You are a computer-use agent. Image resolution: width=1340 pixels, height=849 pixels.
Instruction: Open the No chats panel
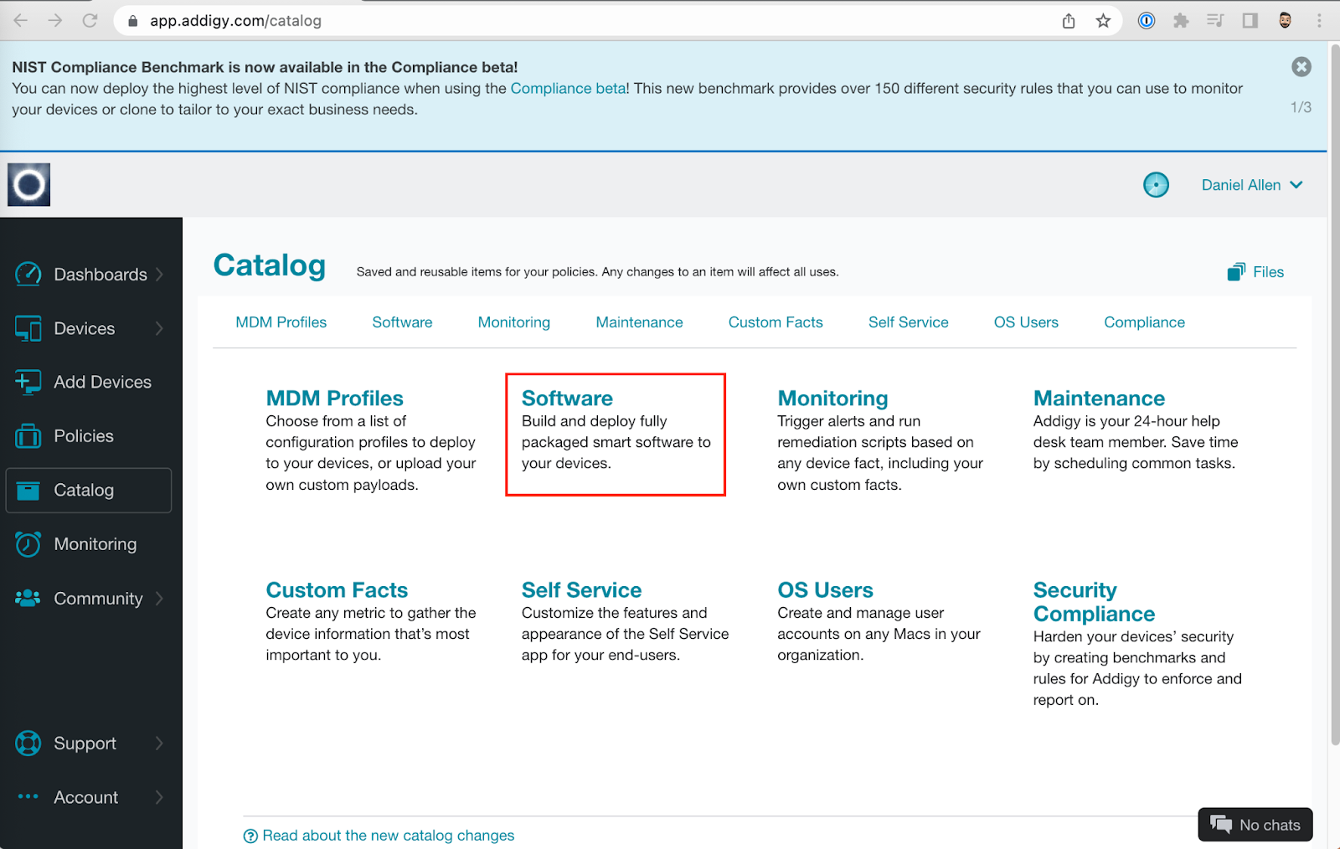[1255, 825]
